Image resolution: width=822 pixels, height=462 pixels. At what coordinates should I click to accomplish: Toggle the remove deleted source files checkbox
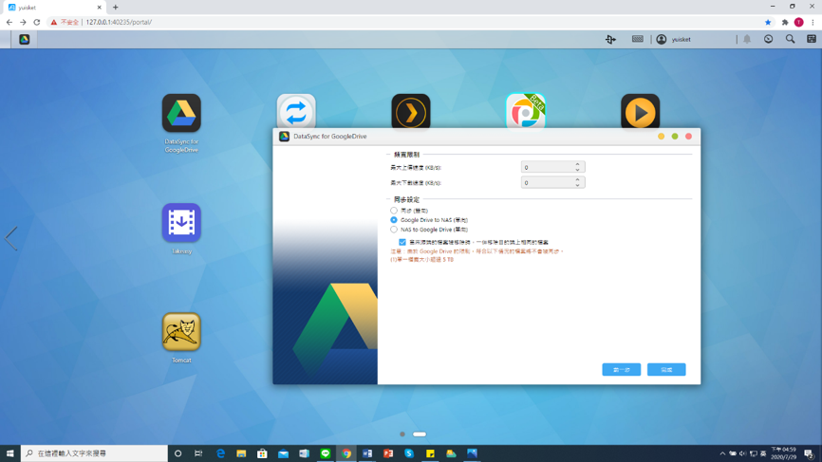[402, 242]
